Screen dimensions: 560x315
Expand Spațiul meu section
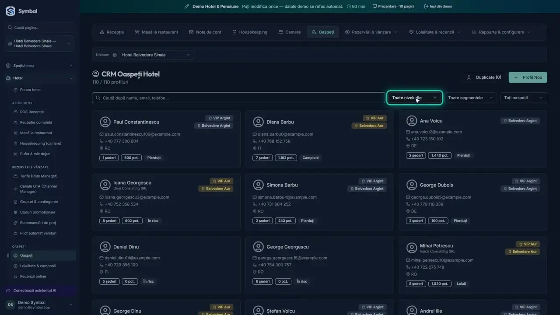(39, 66)
